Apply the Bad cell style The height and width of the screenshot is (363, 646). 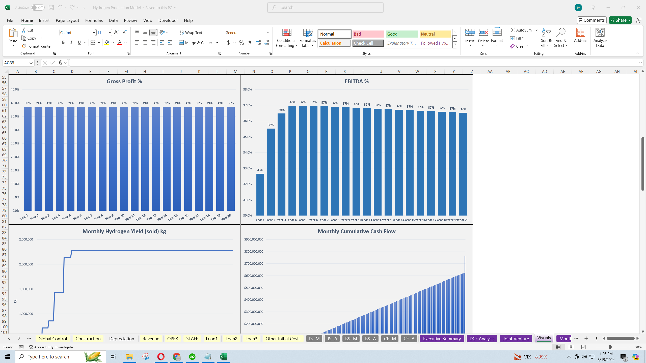coord(368,34)
